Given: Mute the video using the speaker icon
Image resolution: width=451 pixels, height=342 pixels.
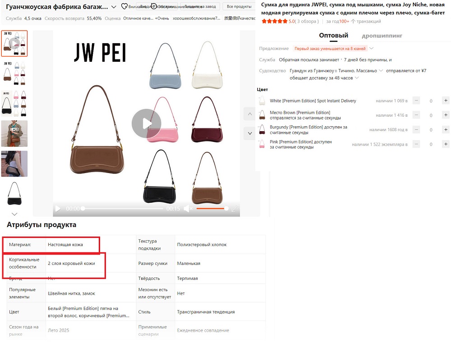Looking at the screenshot, I should [x=187, y=209].
